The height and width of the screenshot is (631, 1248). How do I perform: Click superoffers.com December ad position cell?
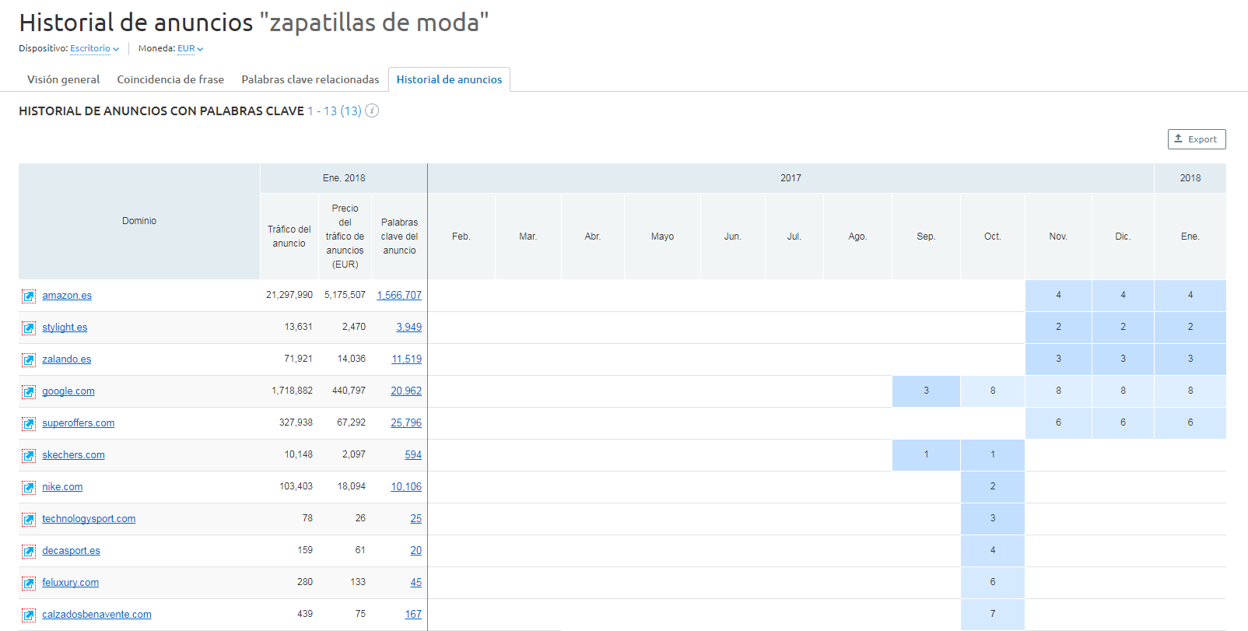pos(1123,423)
